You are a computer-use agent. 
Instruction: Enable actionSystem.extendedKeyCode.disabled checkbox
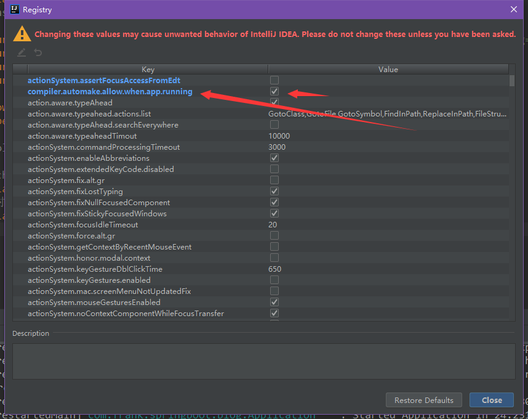(274, 169)
